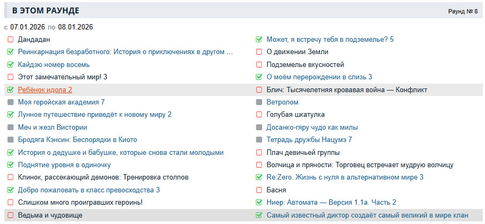Screen dimensions: 485x224
Task: Tick the checkbox next to Голубая шкатулка
Action: tap(259, 115)
